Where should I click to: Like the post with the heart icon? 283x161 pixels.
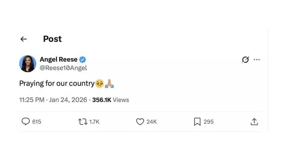140,122
